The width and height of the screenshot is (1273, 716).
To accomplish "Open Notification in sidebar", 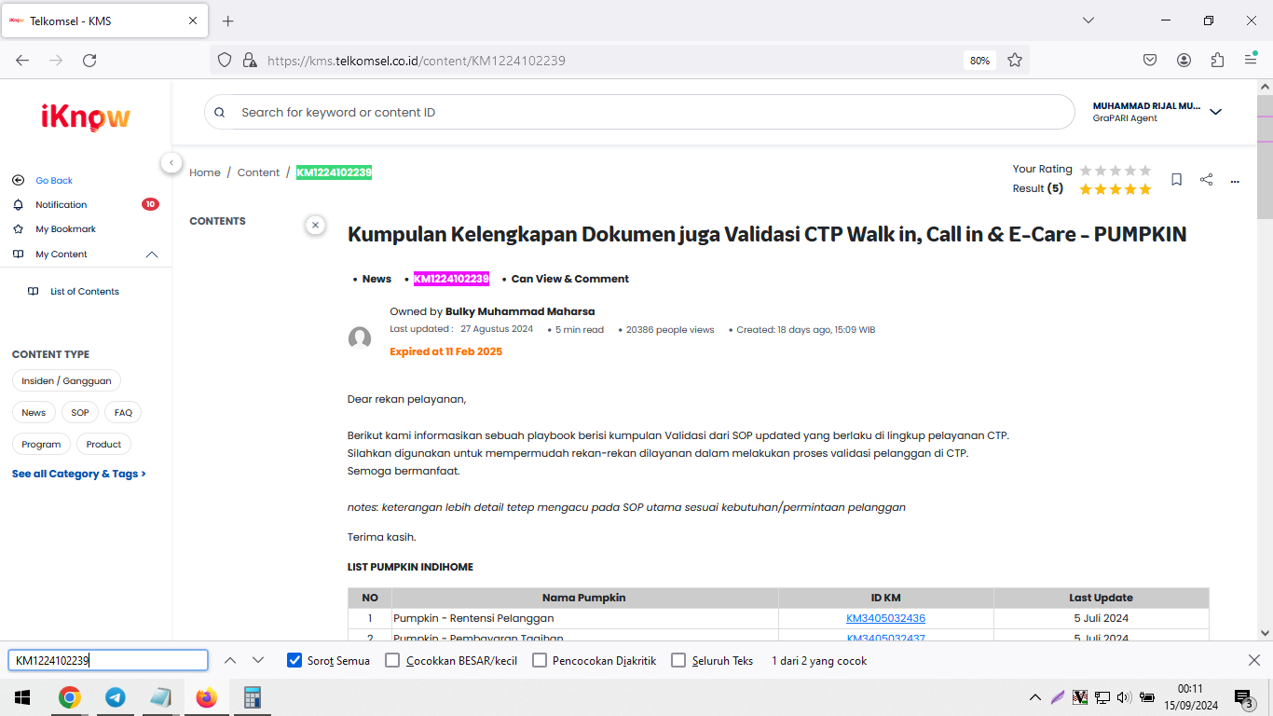I will click(x=62, y=205).
